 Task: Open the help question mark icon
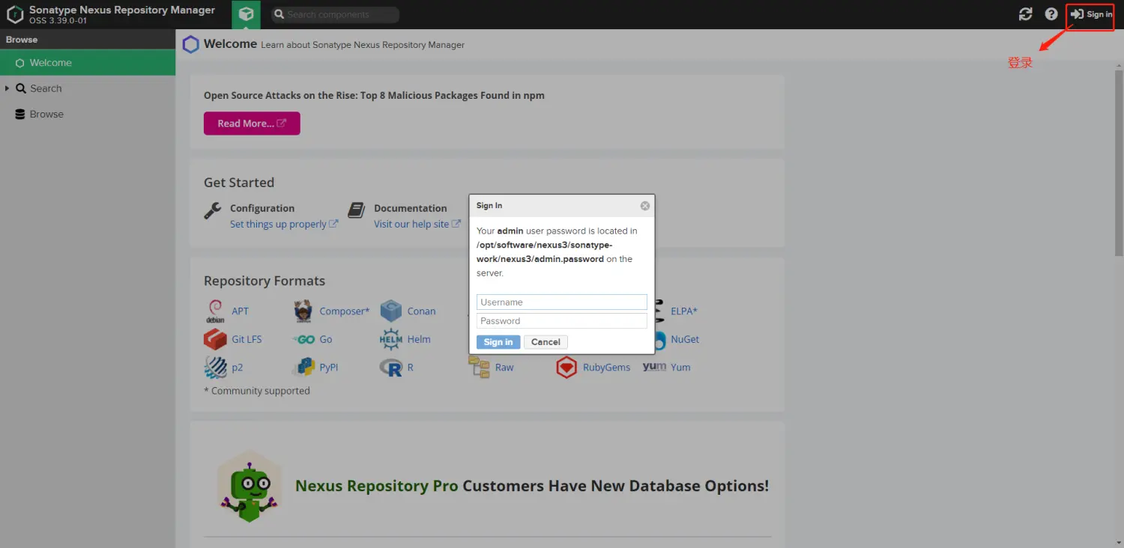point(1051,14)
